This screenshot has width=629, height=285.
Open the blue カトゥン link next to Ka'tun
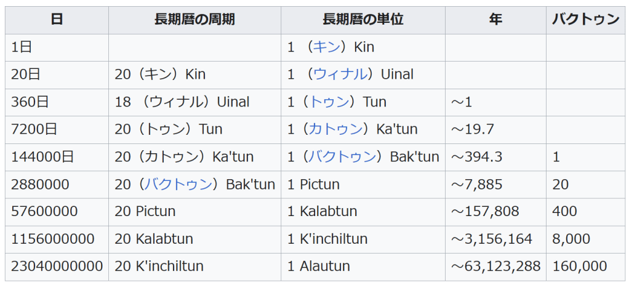tap(335, 129)
